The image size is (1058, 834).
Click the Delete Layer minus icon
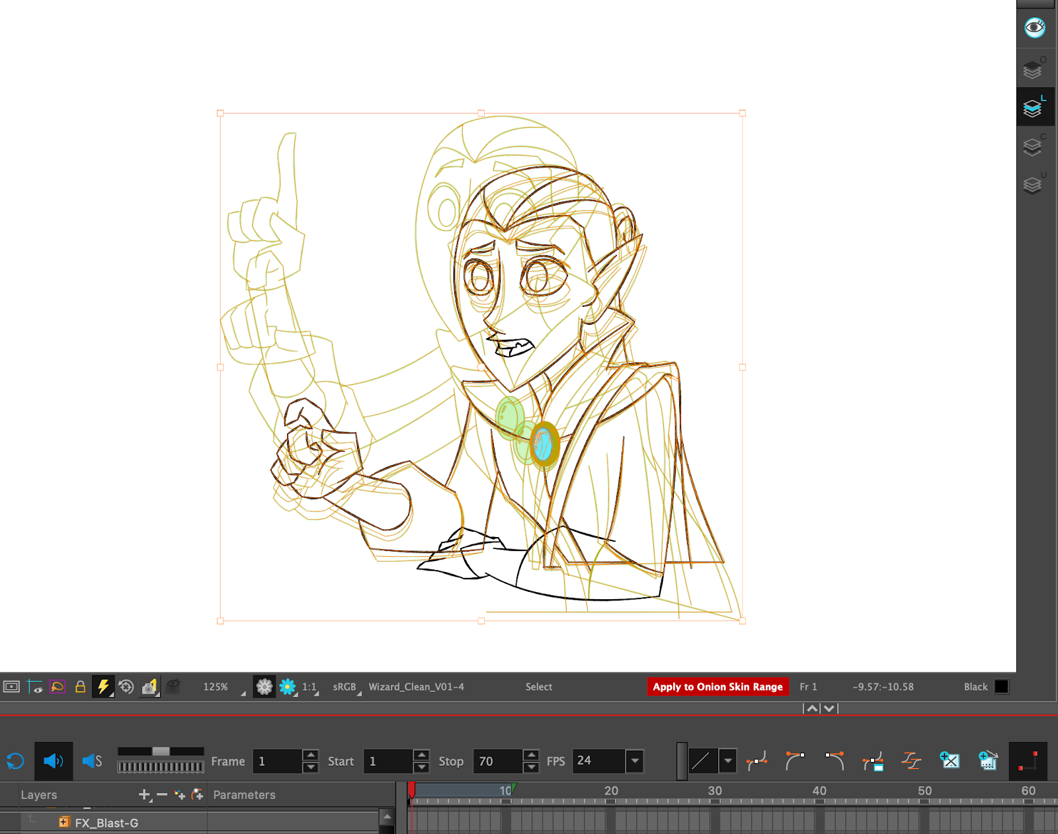point(162,794)
